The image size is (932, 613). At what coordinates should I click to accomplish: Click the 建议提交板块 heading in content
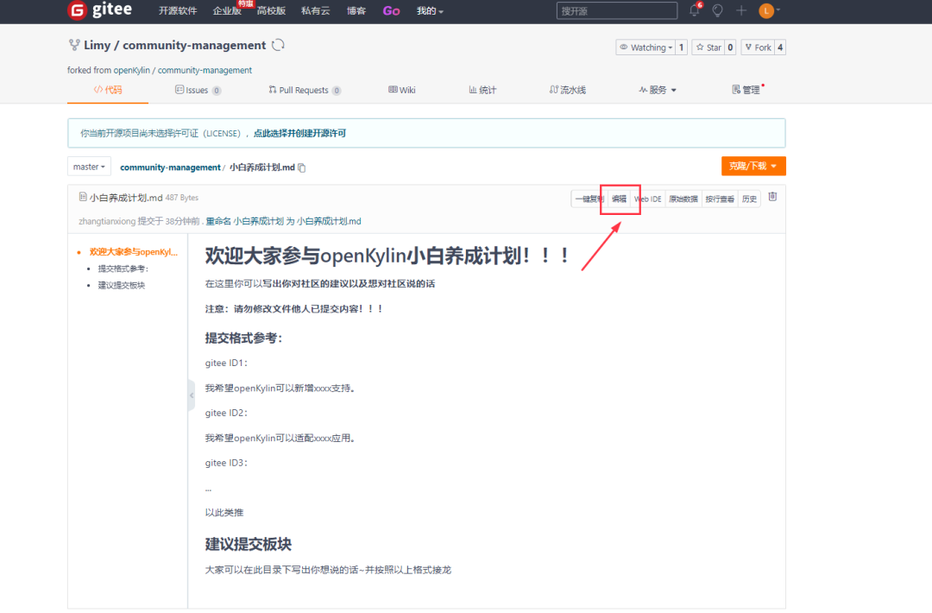pos(249,544)
